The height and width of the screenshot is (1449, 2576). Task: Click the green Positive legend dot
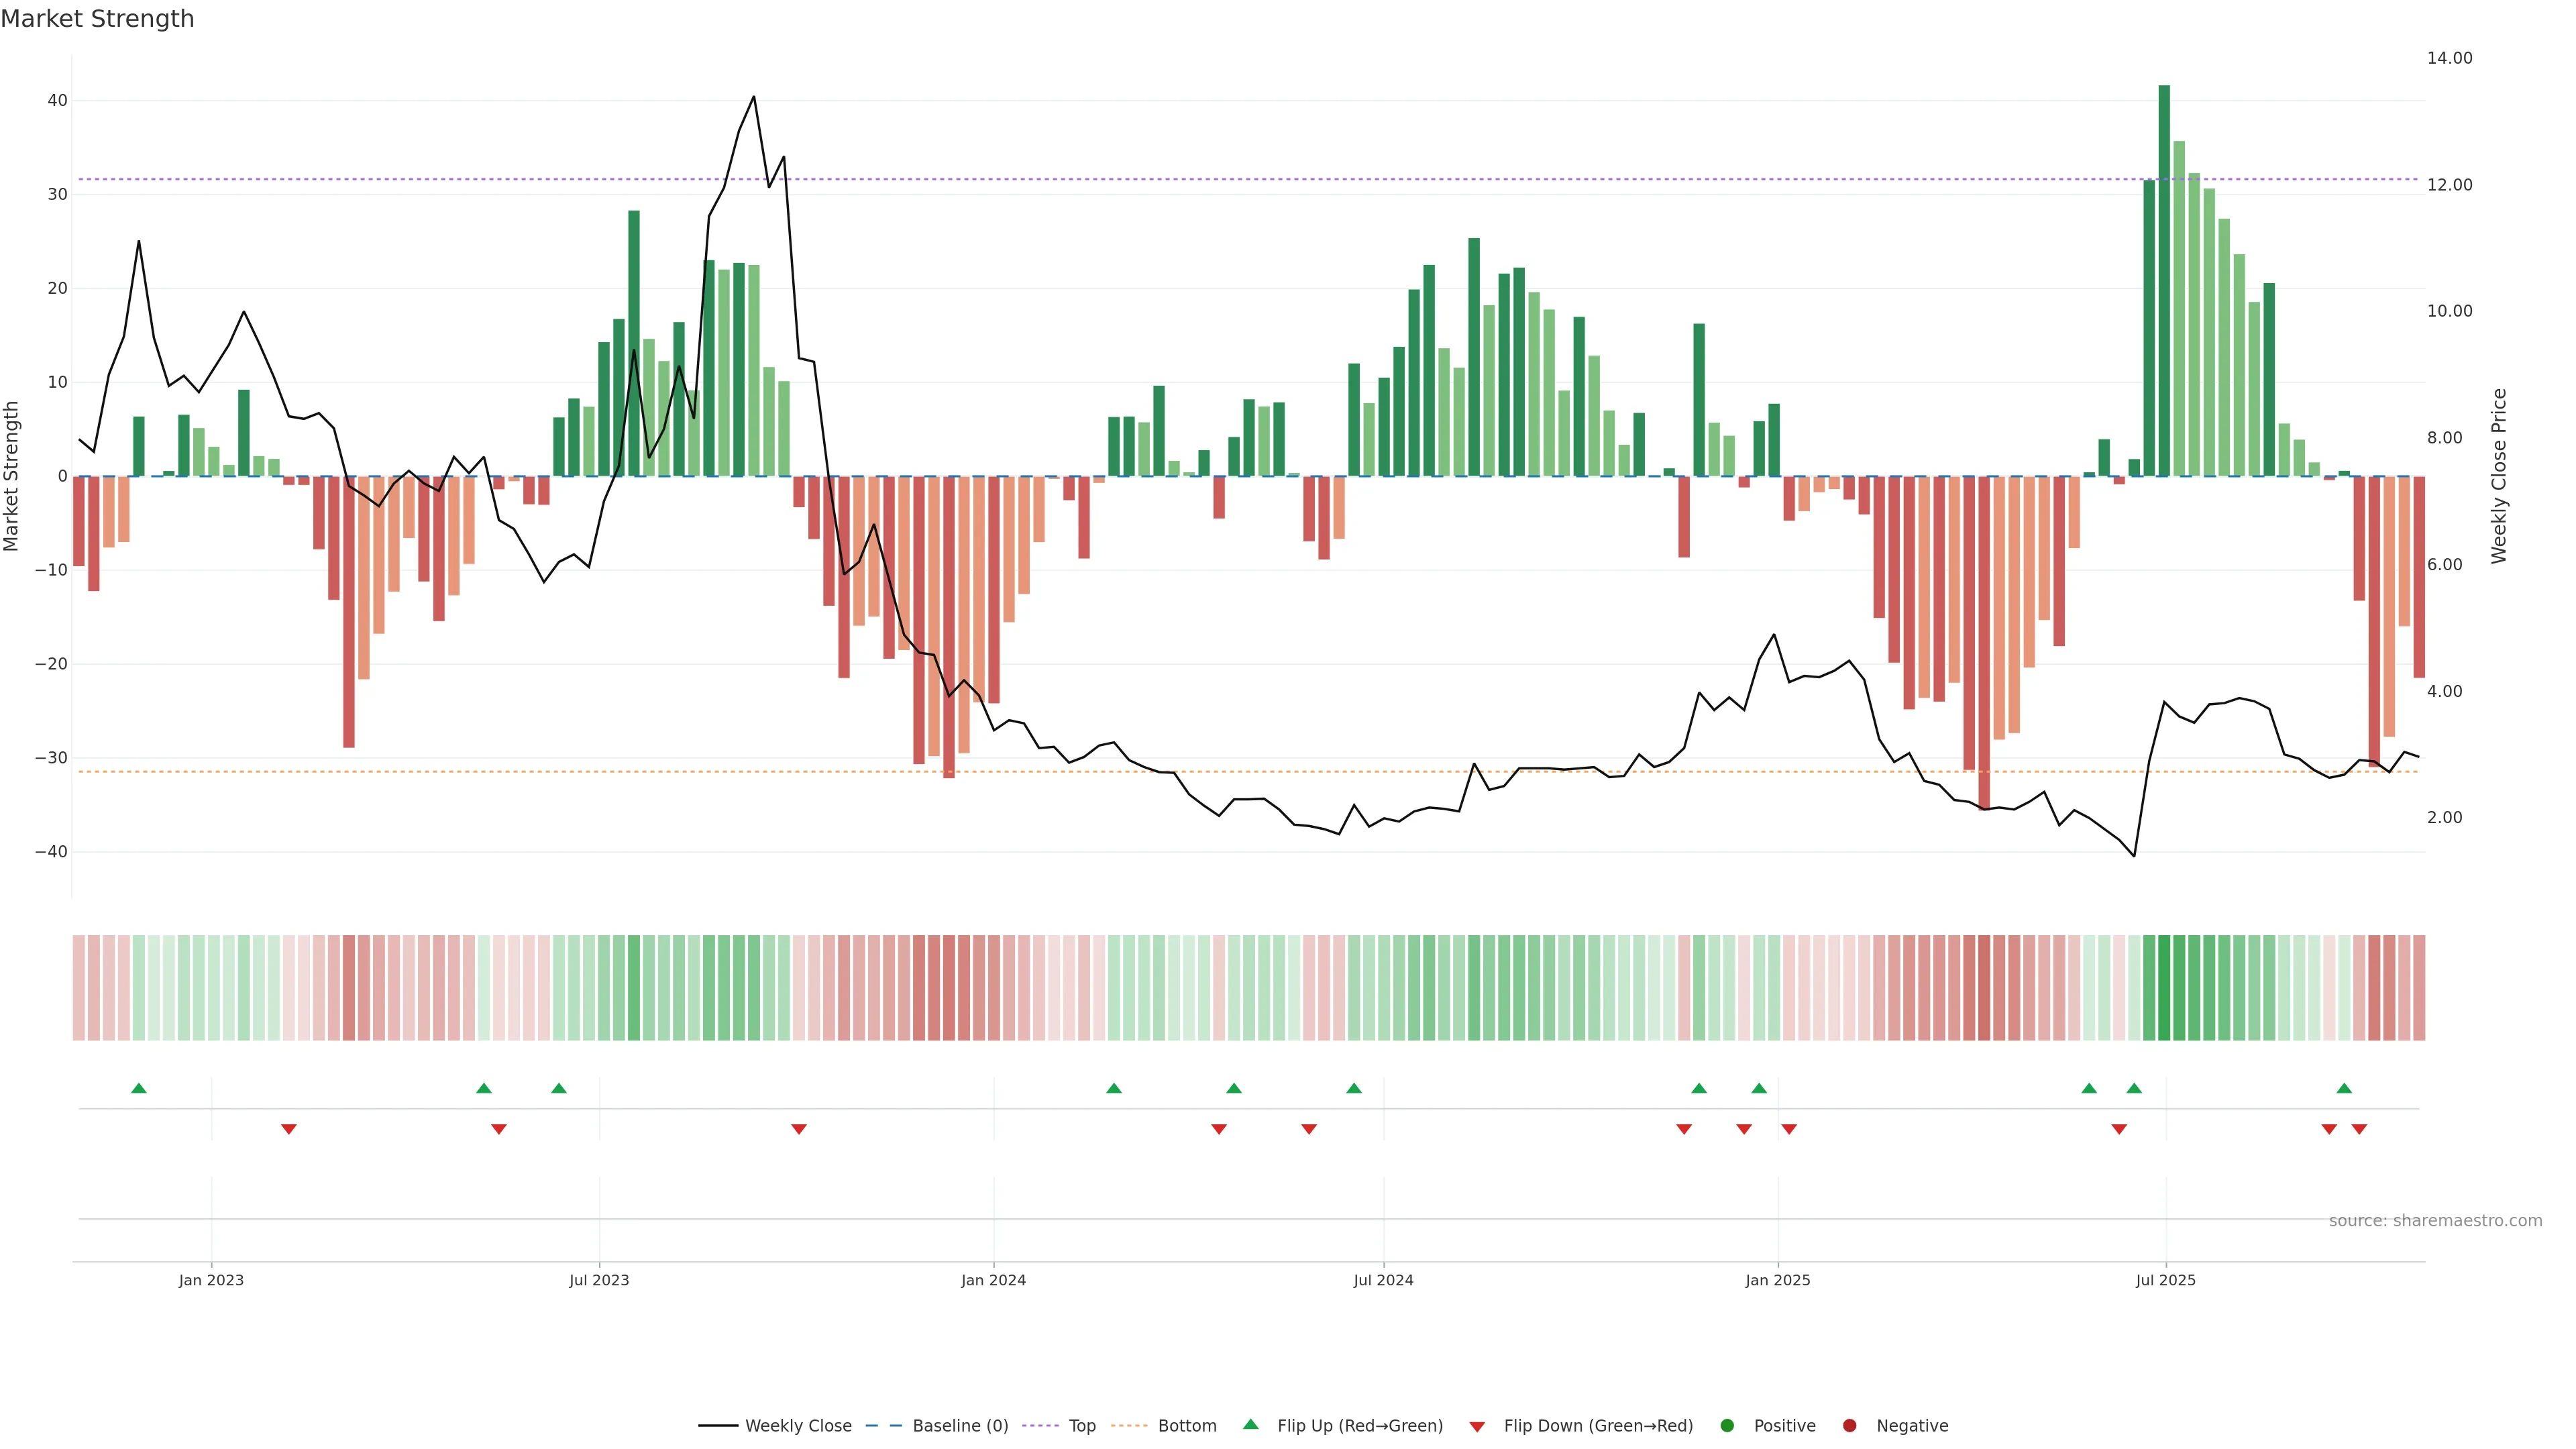pos(1727,1426)
